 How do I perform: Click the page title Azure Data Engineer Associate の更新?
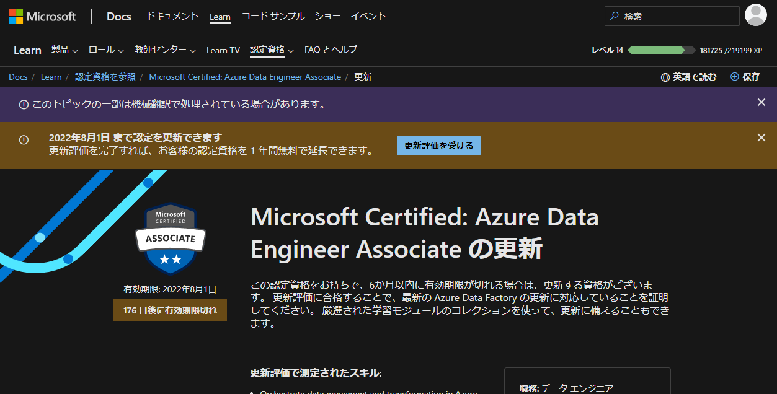pos(425,233)
